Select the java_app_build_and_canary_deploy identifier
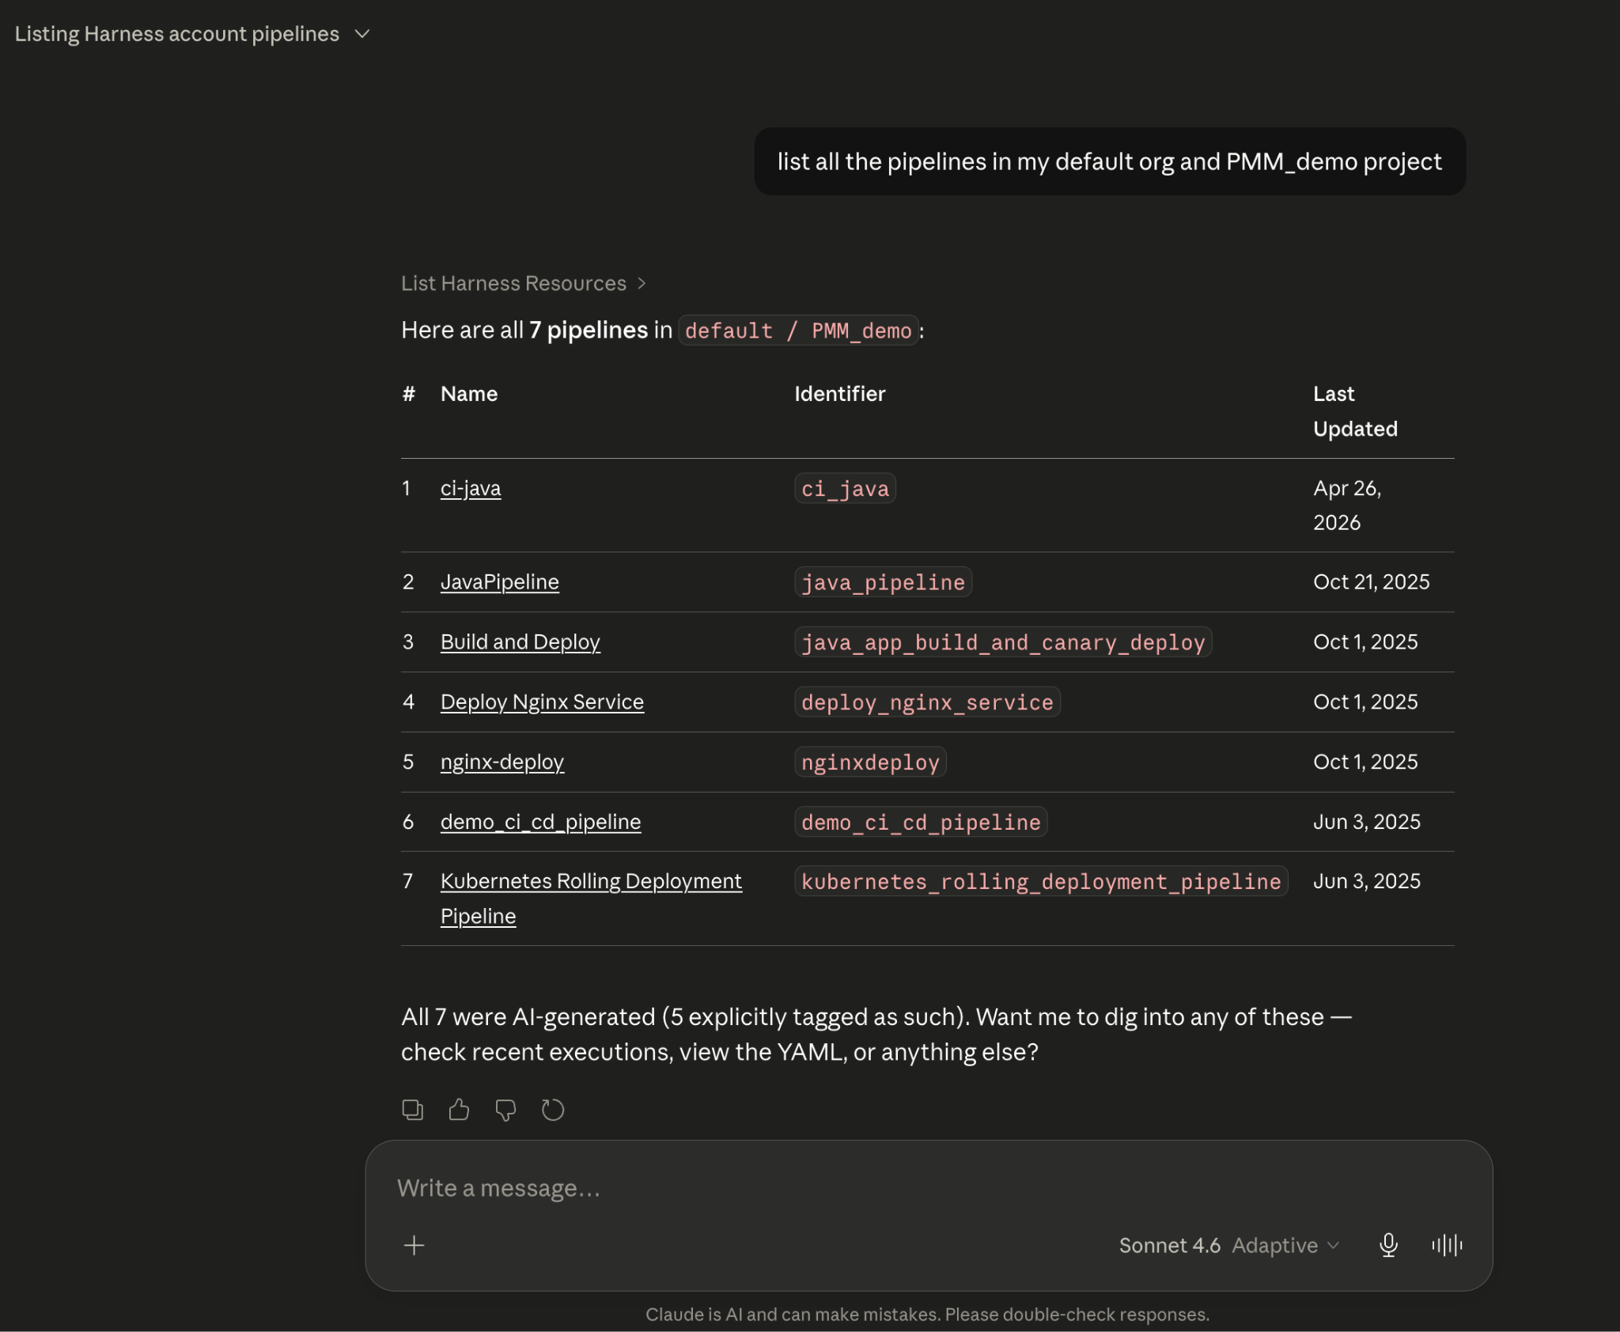Screen dimensions: 1620x1332 click(1003, 642)
